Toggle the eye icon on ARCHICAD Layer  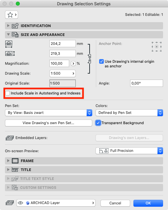click(20, 203)
